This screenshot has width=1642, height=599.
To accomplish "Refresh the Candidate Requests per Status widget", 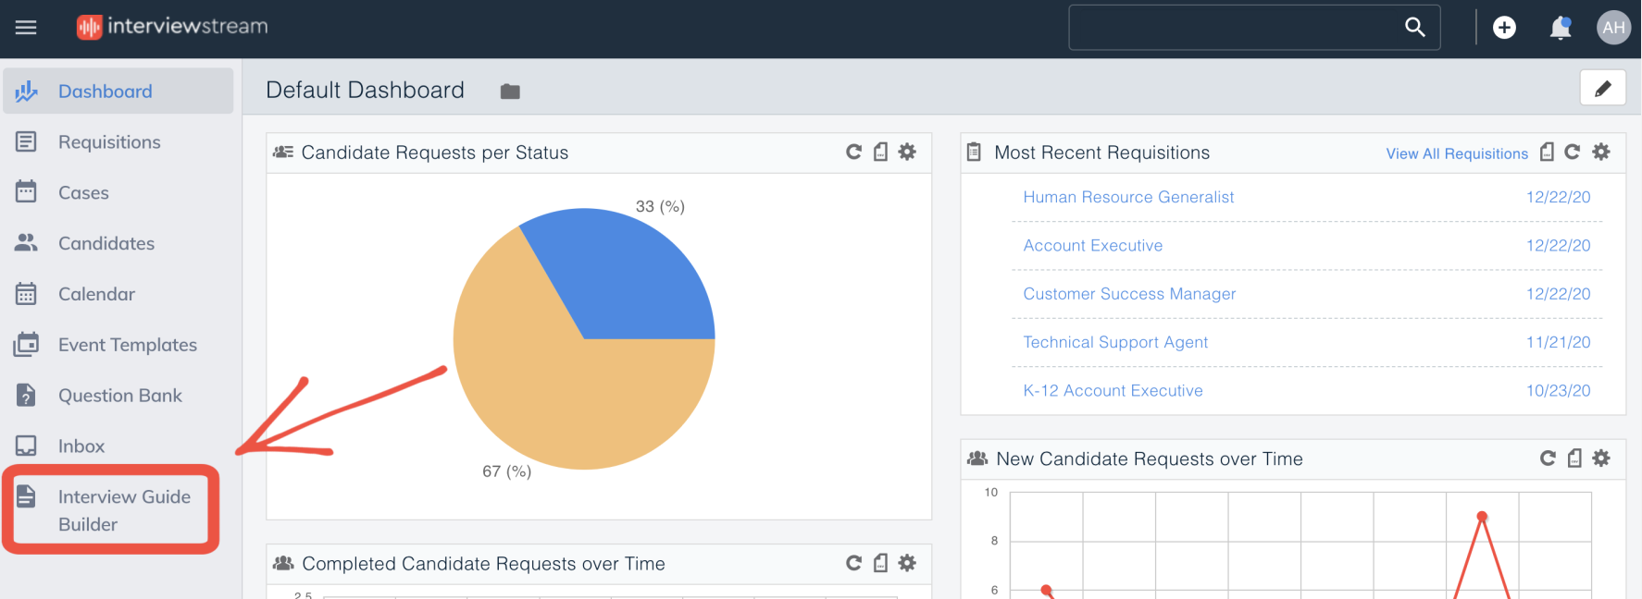I will [853, 152].
